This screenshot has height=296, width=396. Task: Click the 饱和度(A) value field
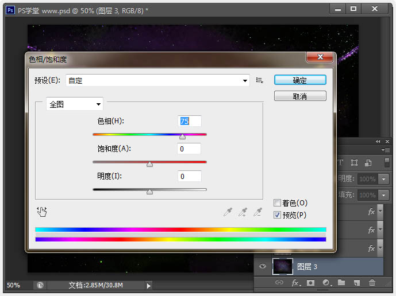coord(189,149)
